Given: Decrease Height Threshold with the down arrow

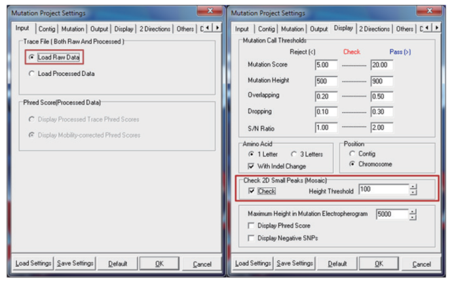Looking at the screenshot, I should coord(413,194).
